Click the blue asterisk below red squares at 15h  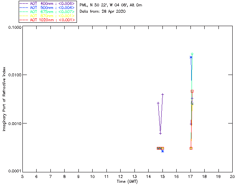click(x=163, y=151)
